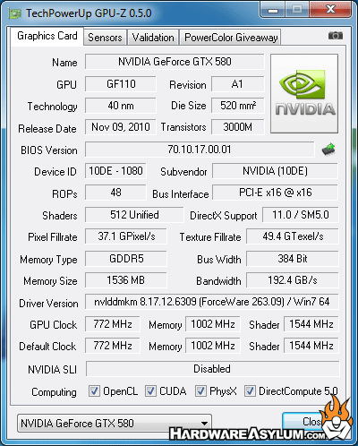Click the Memory Type field GDDR5
Screen dimensions: 358x446
pos(126,259)
